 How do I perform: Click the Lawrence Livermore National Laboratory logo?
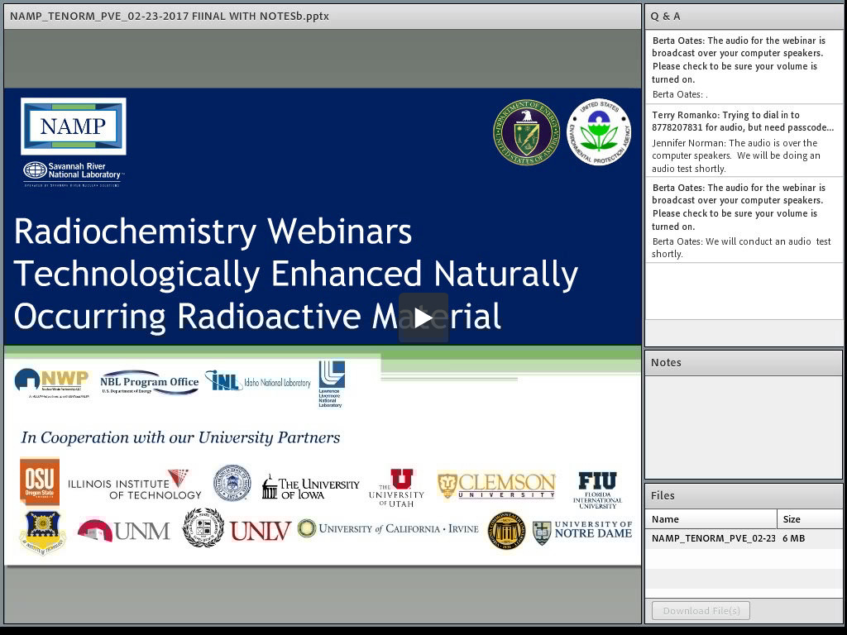pos(331,384)
